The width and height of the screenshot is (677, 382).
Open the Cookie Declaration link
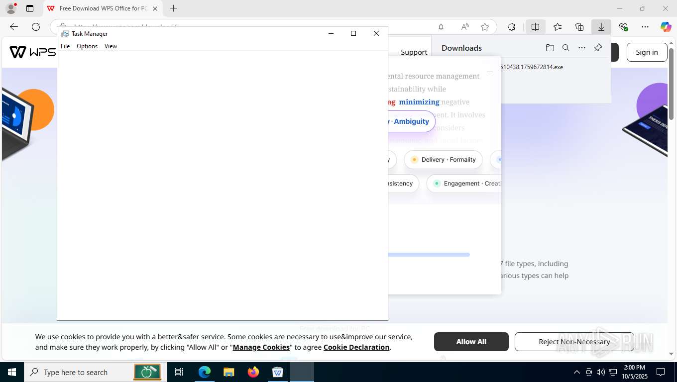point(356,347)
